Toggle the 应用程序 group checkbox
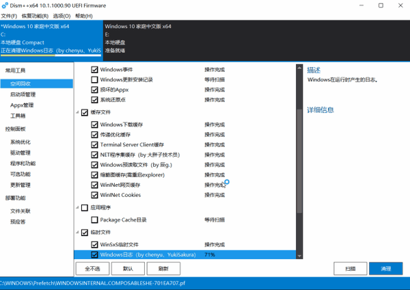410x290 pixels. [x=85, y=208]
